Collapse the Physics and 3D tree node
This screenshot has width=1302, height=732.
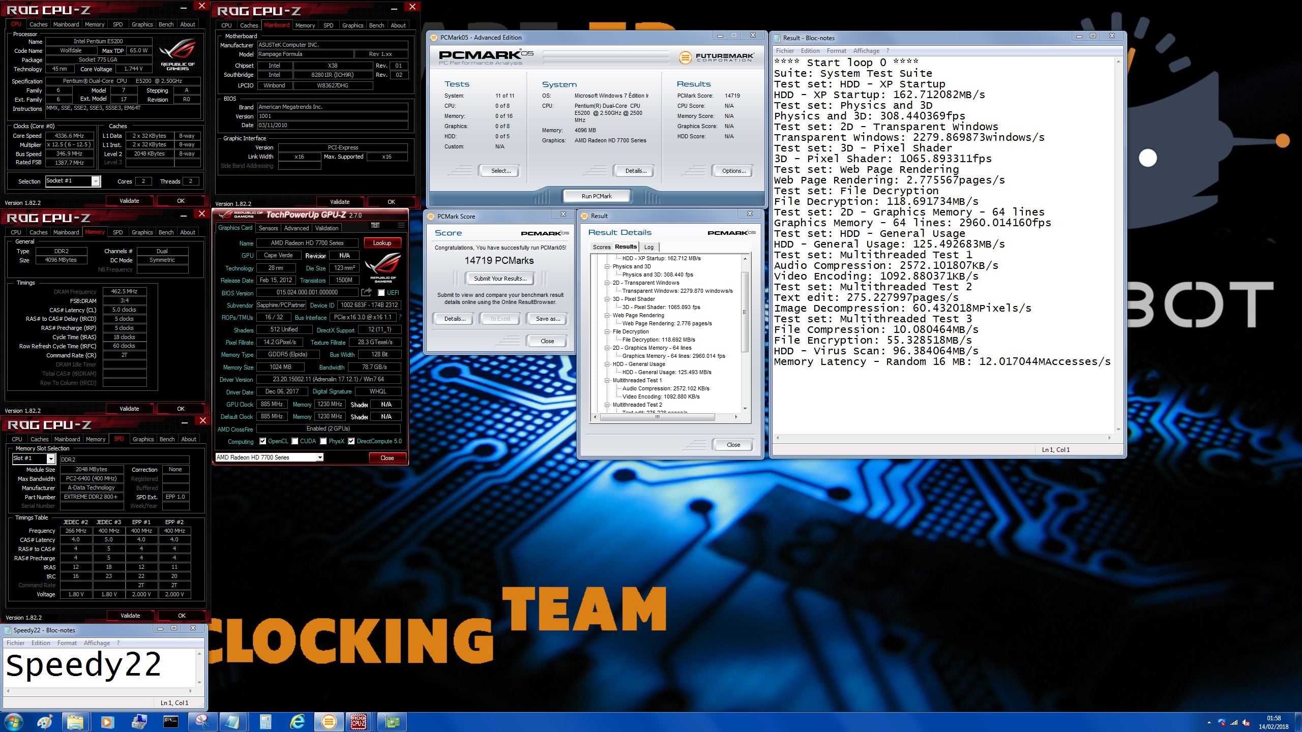(607, 266)
